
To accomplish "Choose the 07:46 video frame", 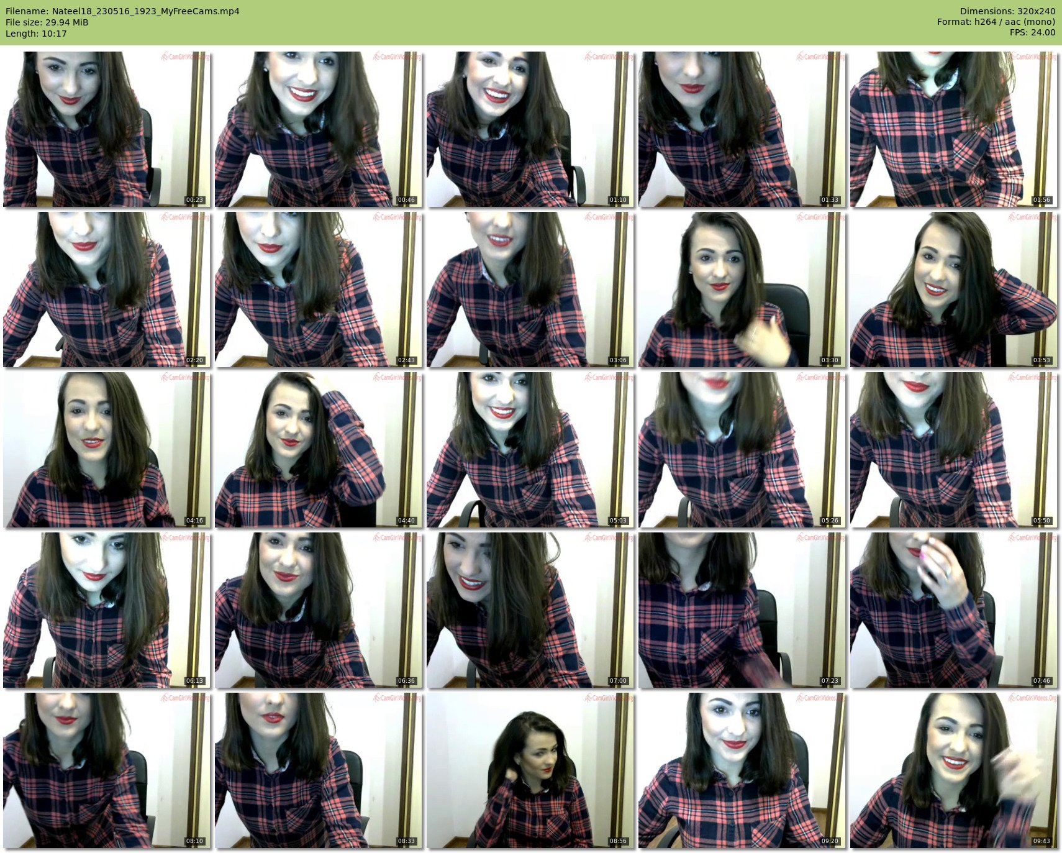I will [x=954, y=610].
